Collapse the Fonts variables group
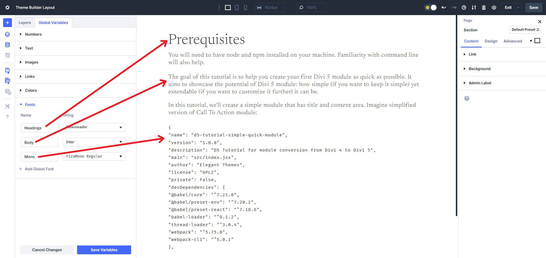 tap(30, 105)
